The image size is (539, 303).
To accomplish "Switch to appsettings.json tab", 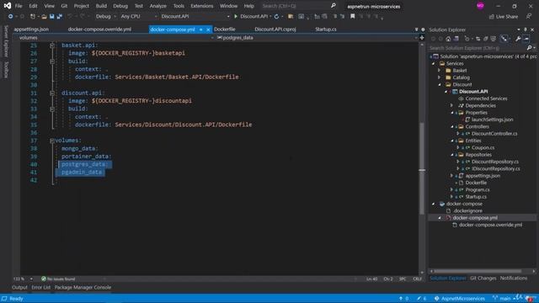I will pos(31,29).
